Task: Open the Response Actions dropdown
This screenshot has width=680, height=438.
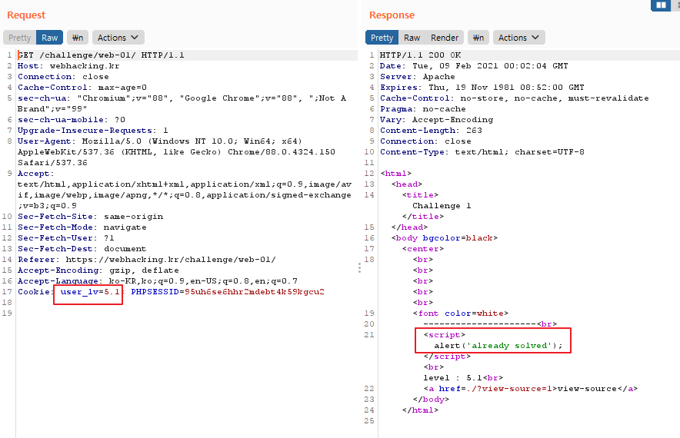Action: tap(518, 38)
